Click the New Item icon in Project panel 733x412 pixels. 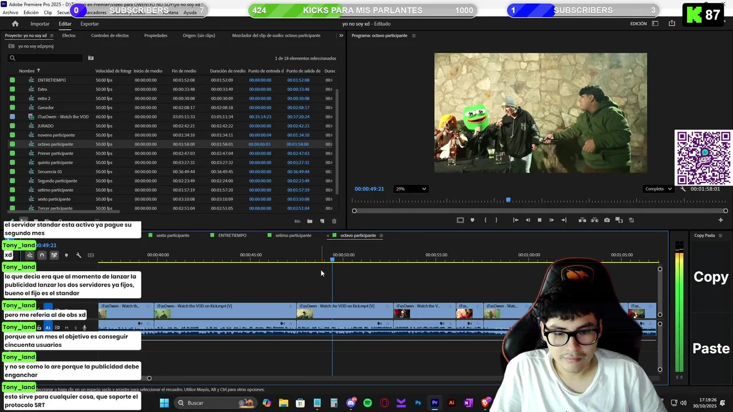click(x=322, y=221)
